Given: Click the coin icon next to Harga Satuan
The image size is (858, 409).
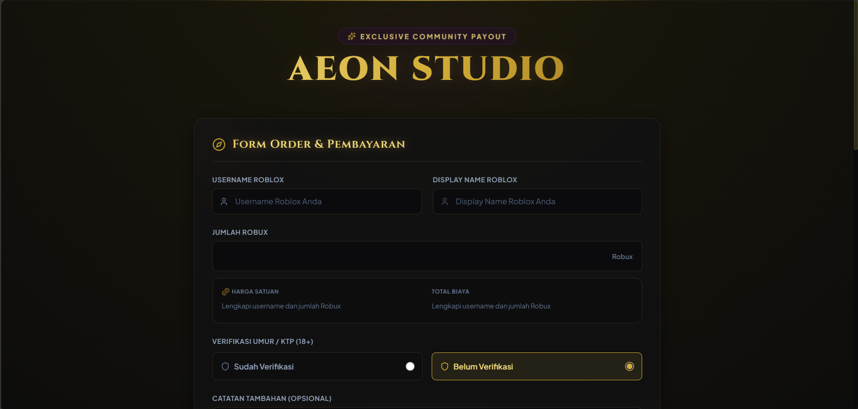Looking at the screenshot, I should (226, 292).
